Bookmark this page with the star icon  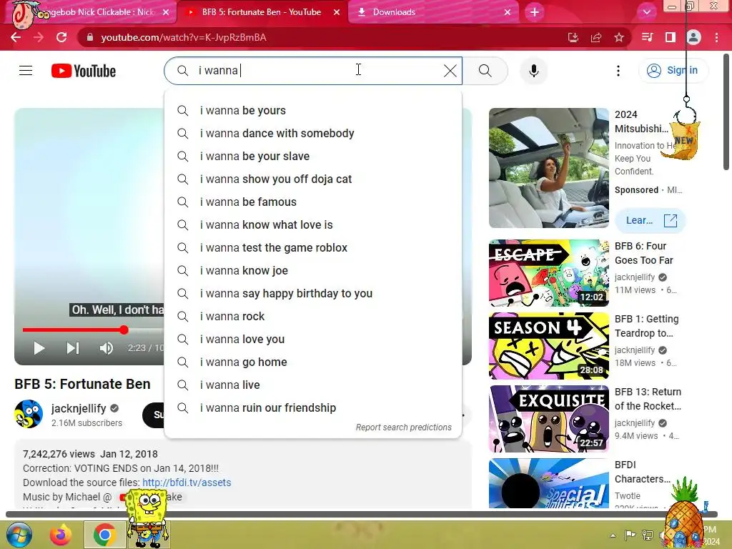tap(619, 37)
